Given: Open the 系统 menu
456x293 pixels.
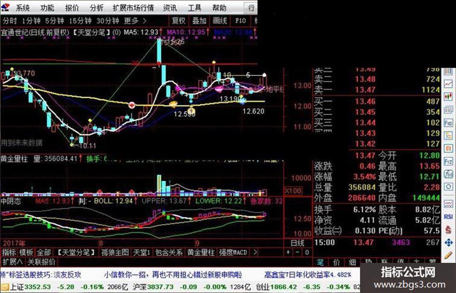Looking at the screenshot, I should [x=22, y=8].
